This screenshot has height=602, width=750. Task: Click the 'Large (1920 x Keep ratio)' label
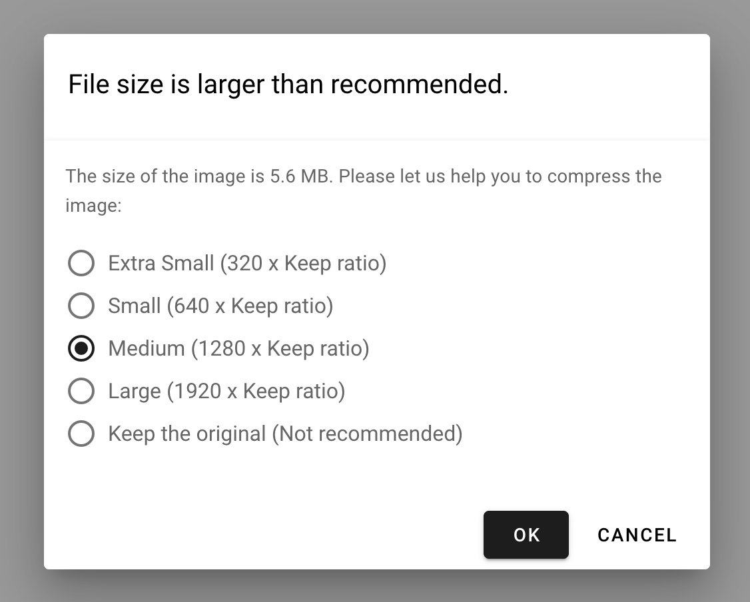[226, 391]
